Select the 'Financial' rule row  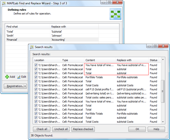(x=52, y=40)
